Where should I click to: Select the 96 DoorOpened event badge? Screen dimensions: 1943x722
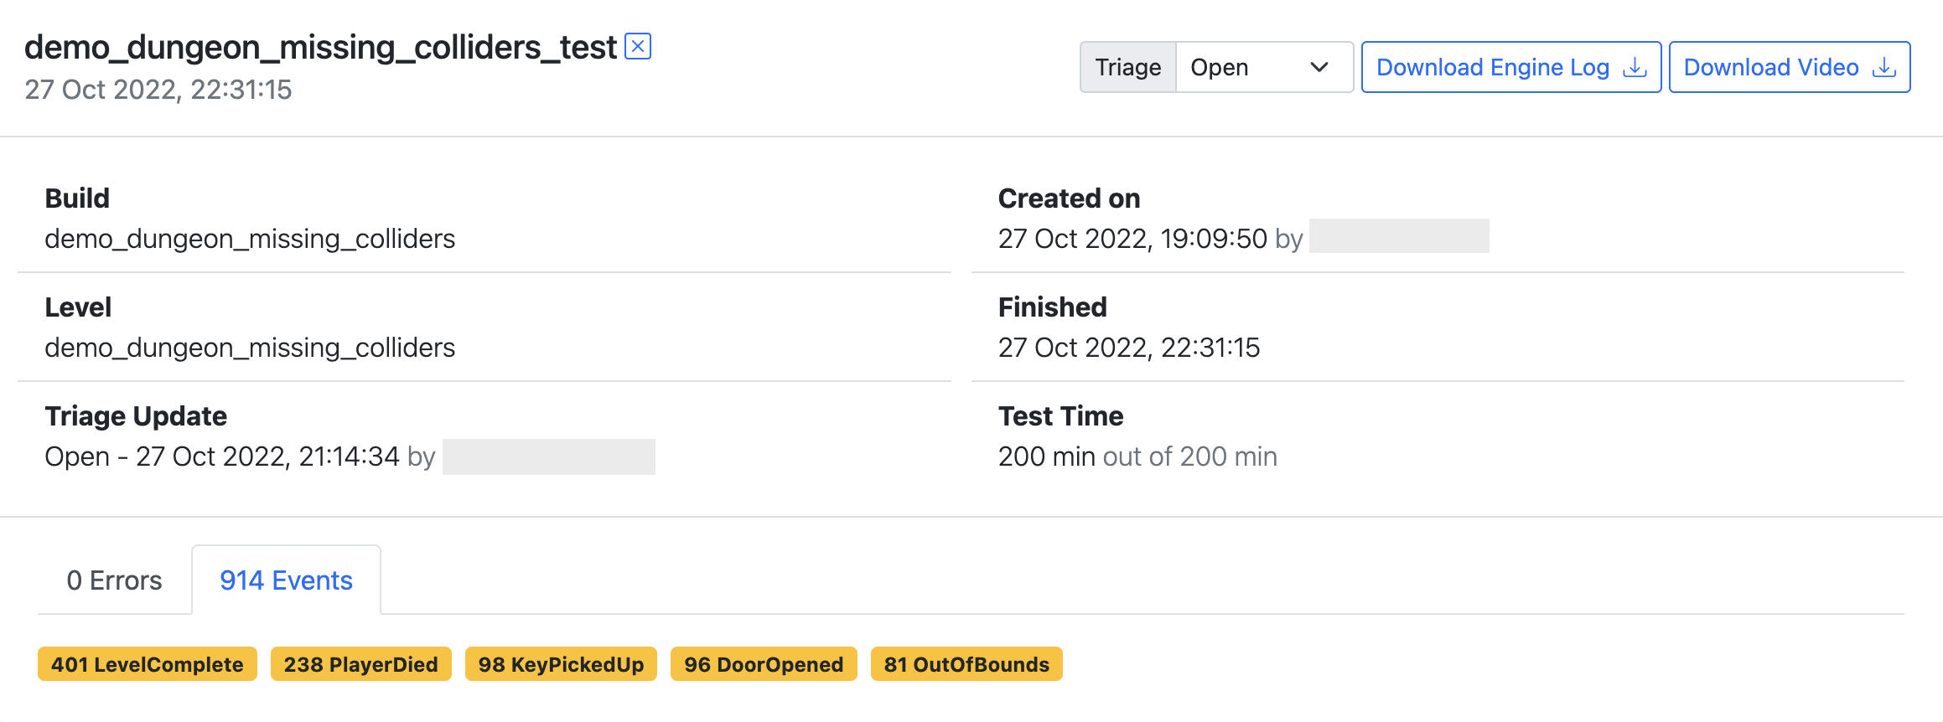763,664
